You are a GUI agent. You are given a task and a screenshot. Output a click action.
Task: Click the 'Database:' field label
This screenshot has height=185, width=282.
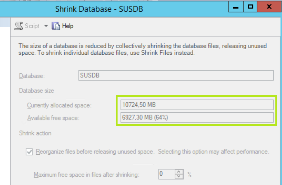pos(32,76)
